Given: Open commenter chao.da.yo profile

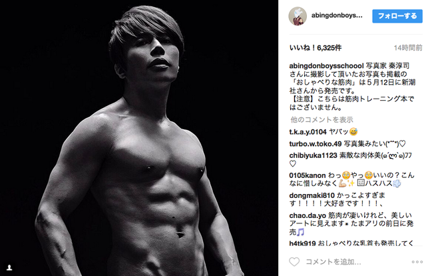Looking at the screenshot, I should 308,215.
